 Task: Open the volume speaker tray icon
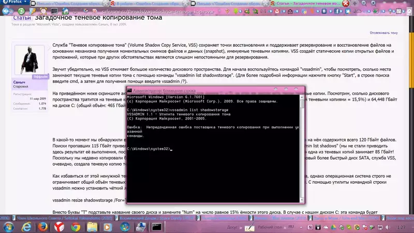pos(388,227)
